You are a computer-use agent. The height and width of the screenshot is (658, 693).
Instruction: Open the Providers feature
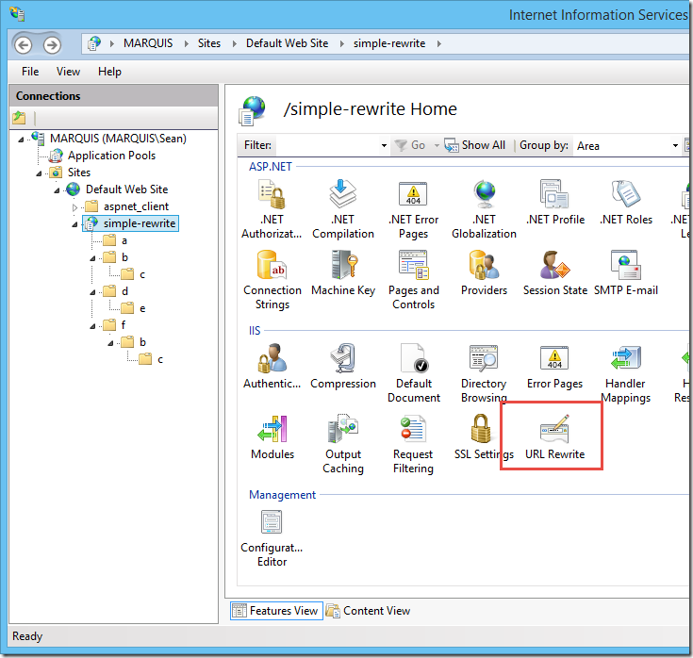[484, 273]
